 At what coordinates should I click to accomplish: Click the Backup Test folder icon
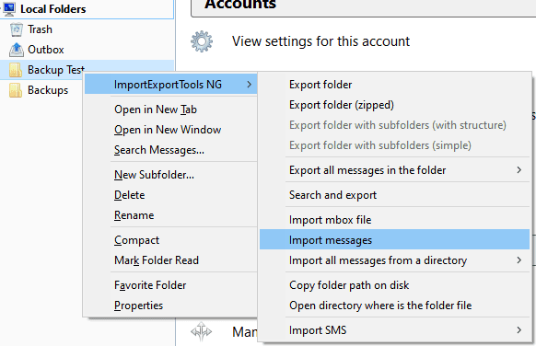click(16, 70)
